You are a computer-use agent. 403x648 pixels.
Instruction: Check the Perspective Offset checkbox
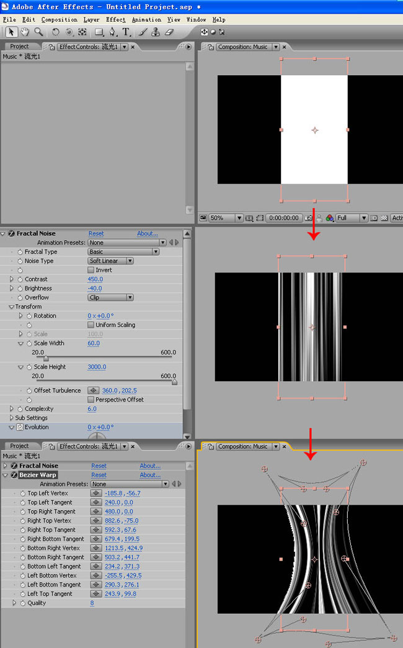click(91, 400)
